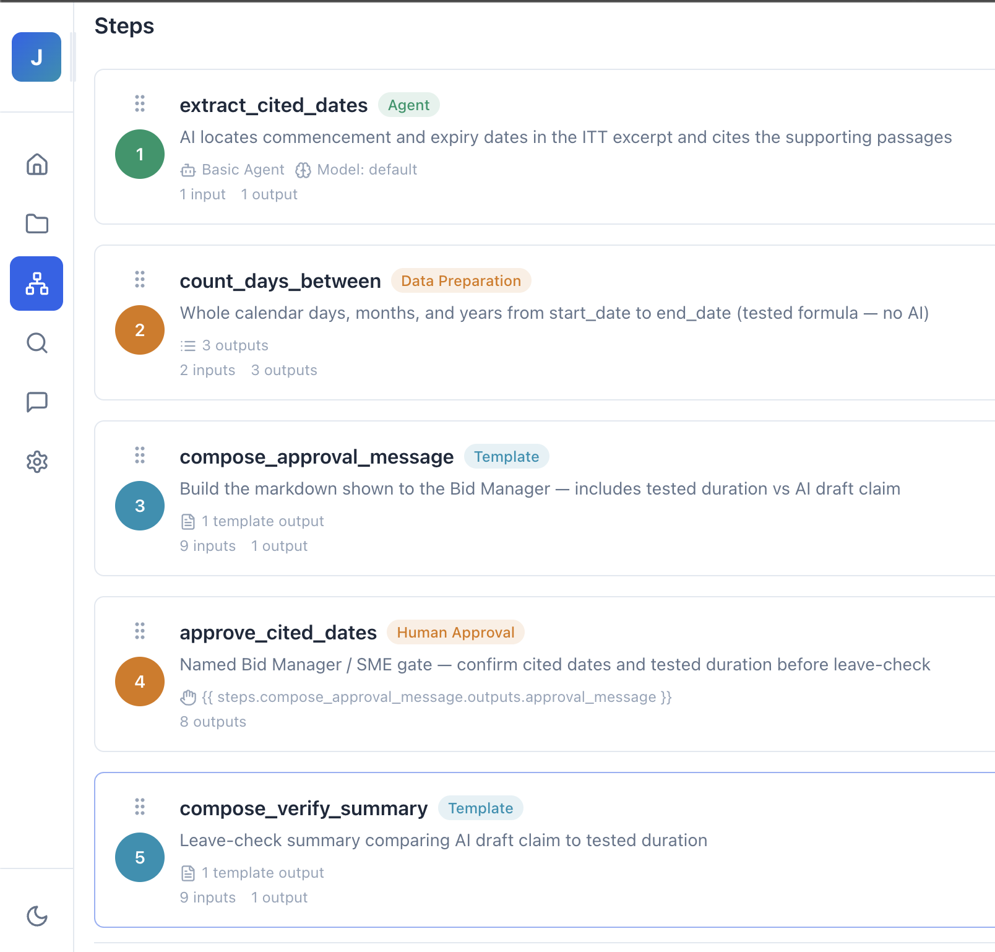
Task: Toggle dark mode with the moon icon
Action: pos(37,915)
